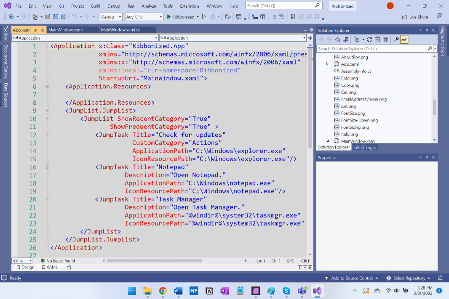Open the Extensions menu
This screenshot has width=449, height=299.
[x=190, y=6]
